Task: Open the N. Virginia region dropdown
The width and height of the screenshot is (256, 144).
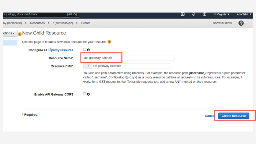Action: click(x=221, y=14)
